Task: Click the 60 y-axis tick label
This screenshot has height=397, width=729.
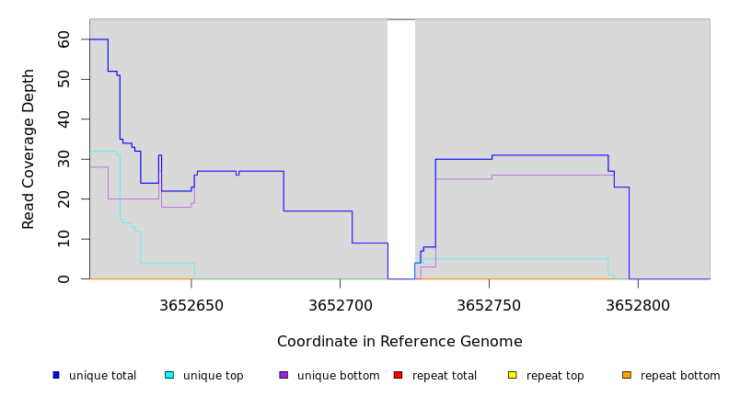Action: point(64,40)
